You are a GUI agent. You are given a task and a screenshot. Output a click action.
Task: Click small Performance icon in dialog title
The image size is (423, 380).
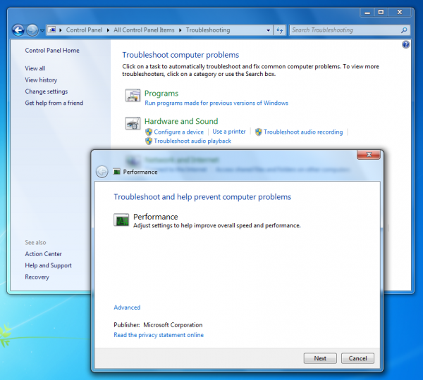(116, 172)
